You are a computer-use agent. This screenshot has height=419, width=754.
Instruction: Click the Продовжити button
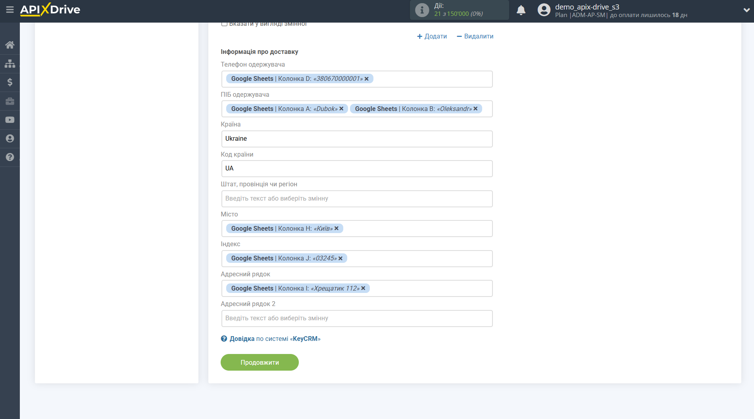point(260,362)
